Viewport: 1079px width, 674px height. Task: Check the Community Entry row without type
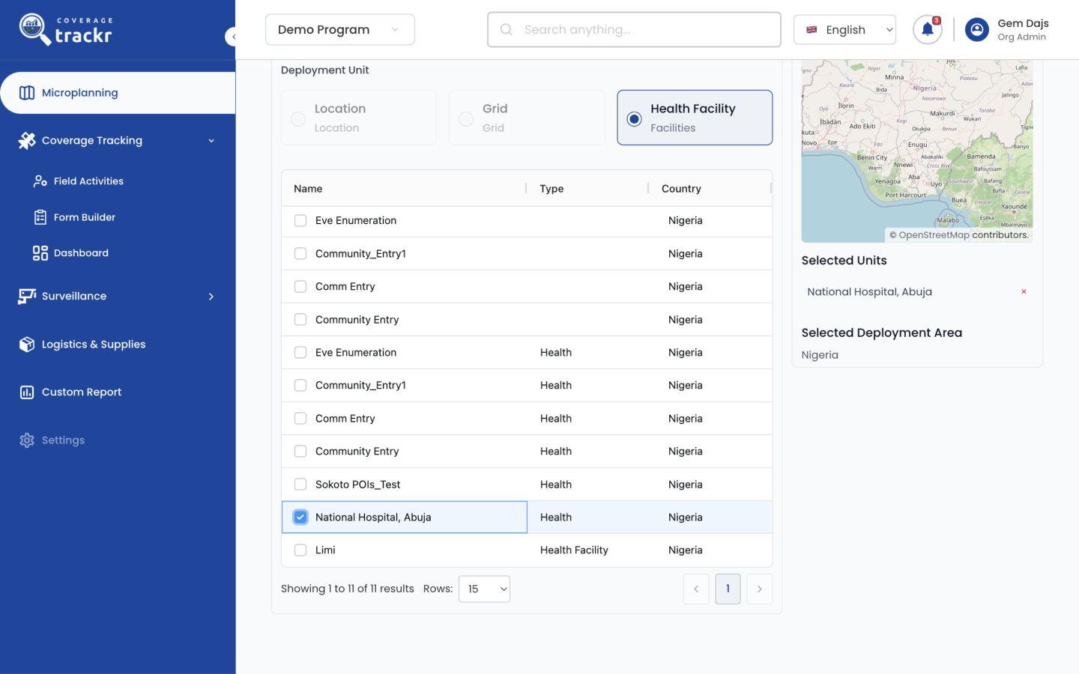tap(300, 320)
